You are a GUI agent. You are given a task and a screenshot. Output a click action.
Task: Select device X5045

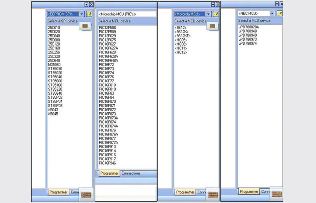pyautogui.click(x=53, y=114)
